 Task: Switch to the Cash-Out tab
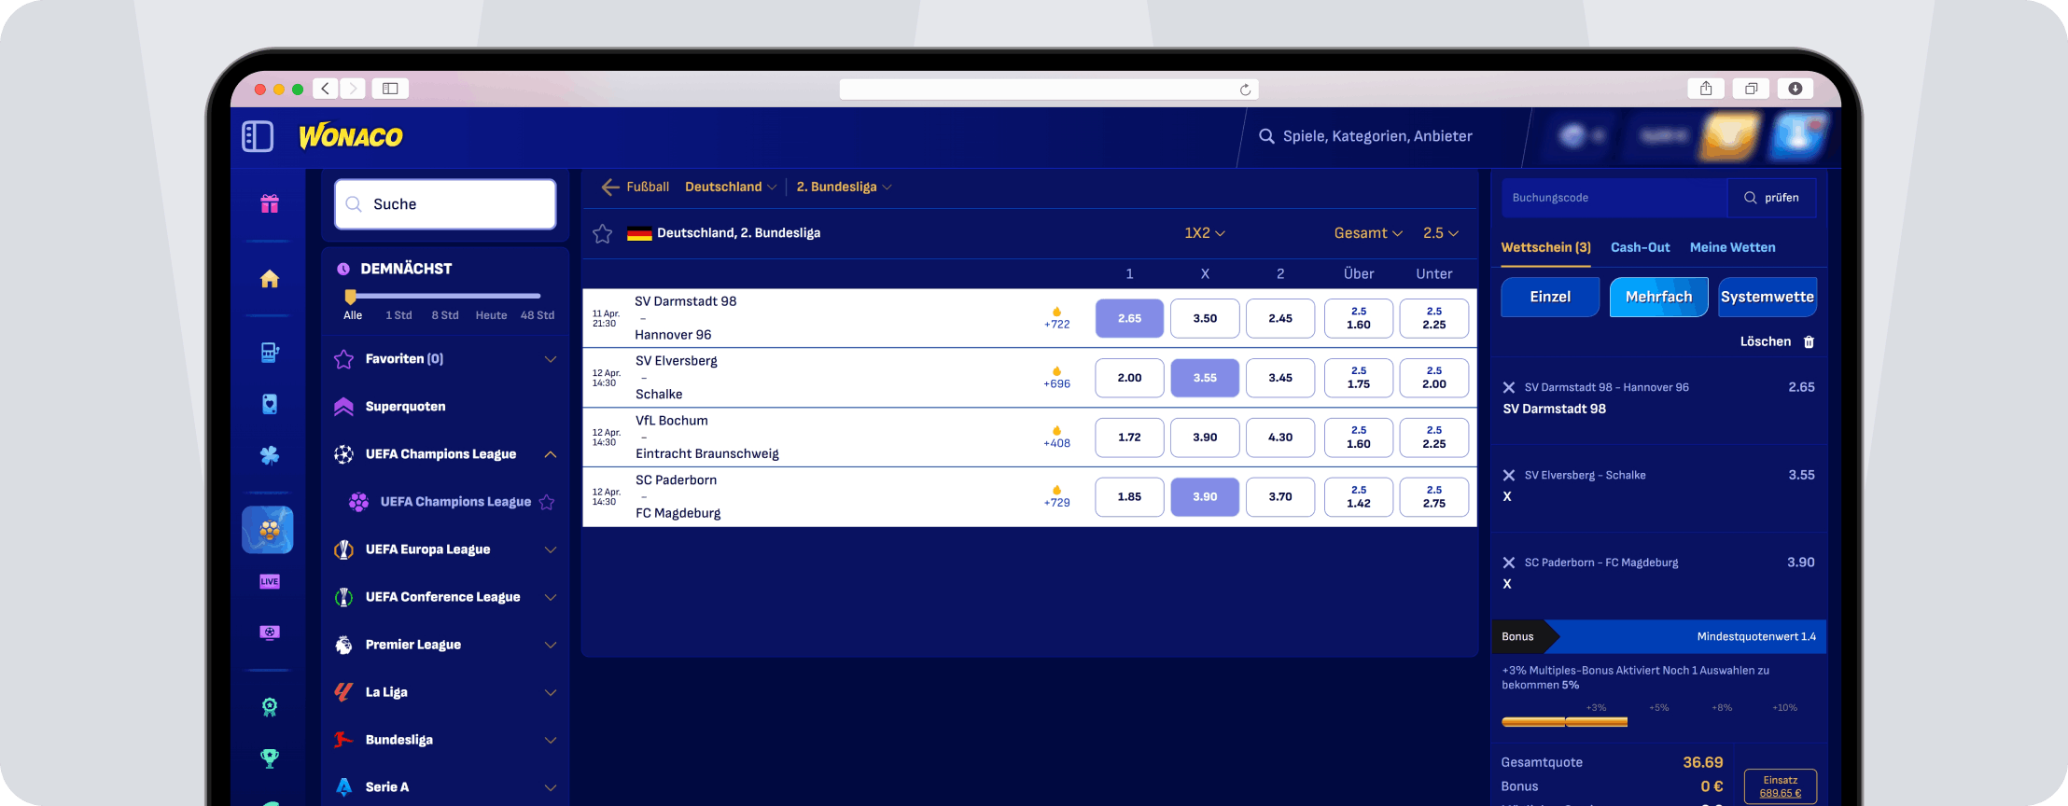tap(1640, 247)
